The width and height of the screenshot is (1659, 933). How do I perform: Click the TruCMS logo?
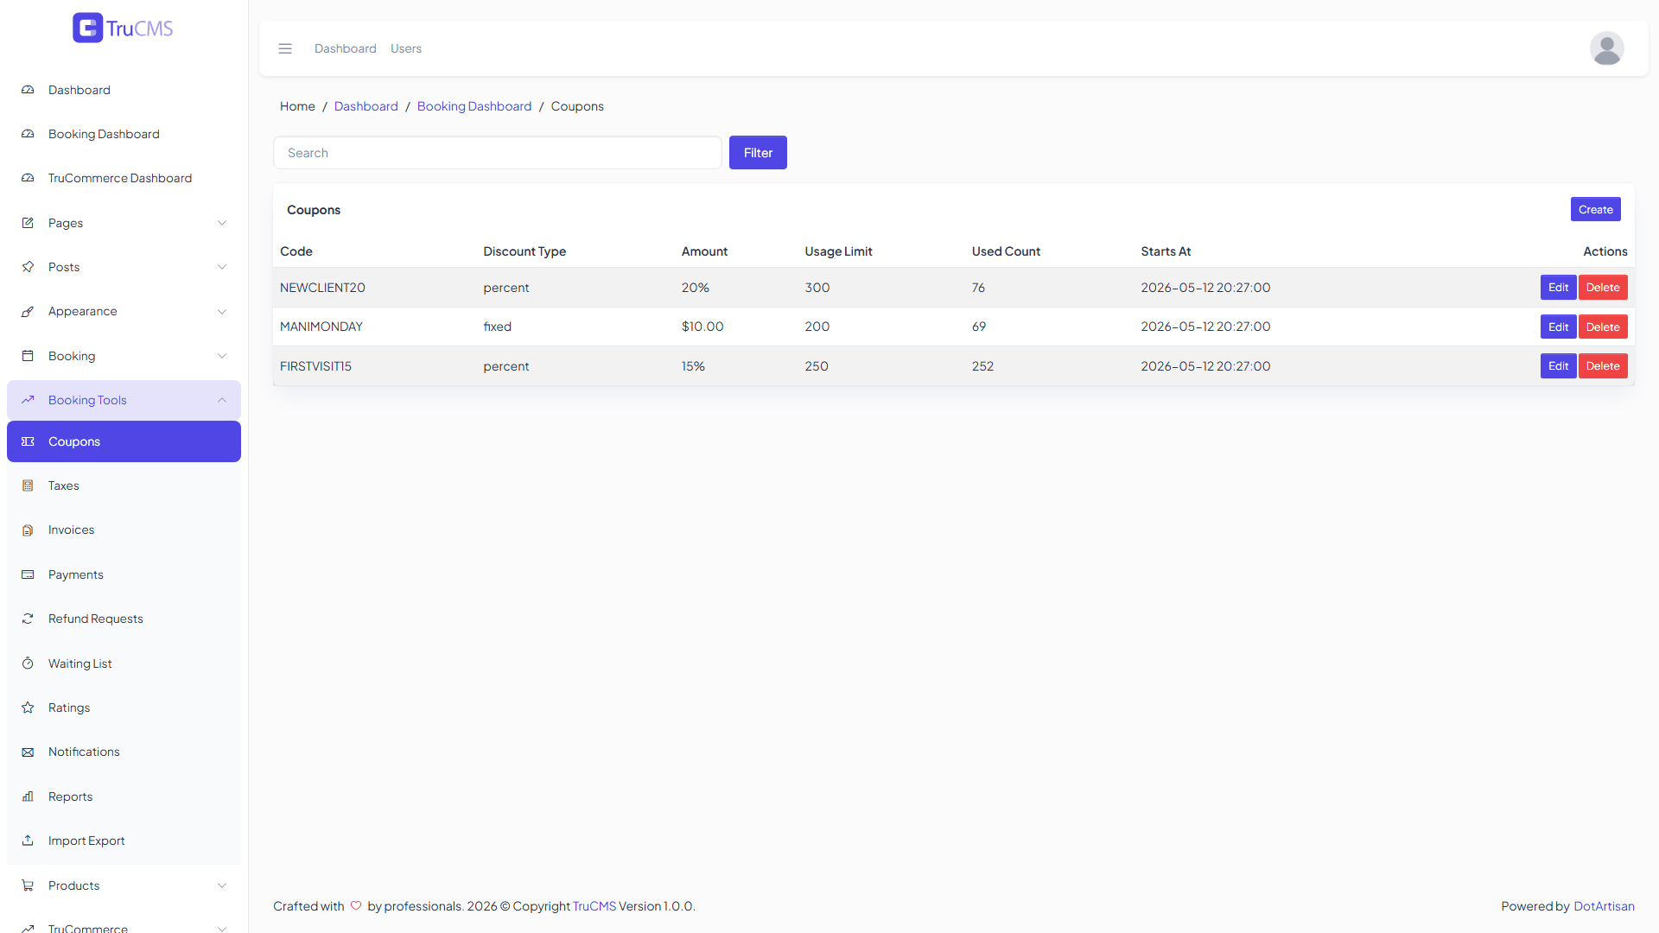[x=123, y=28]
